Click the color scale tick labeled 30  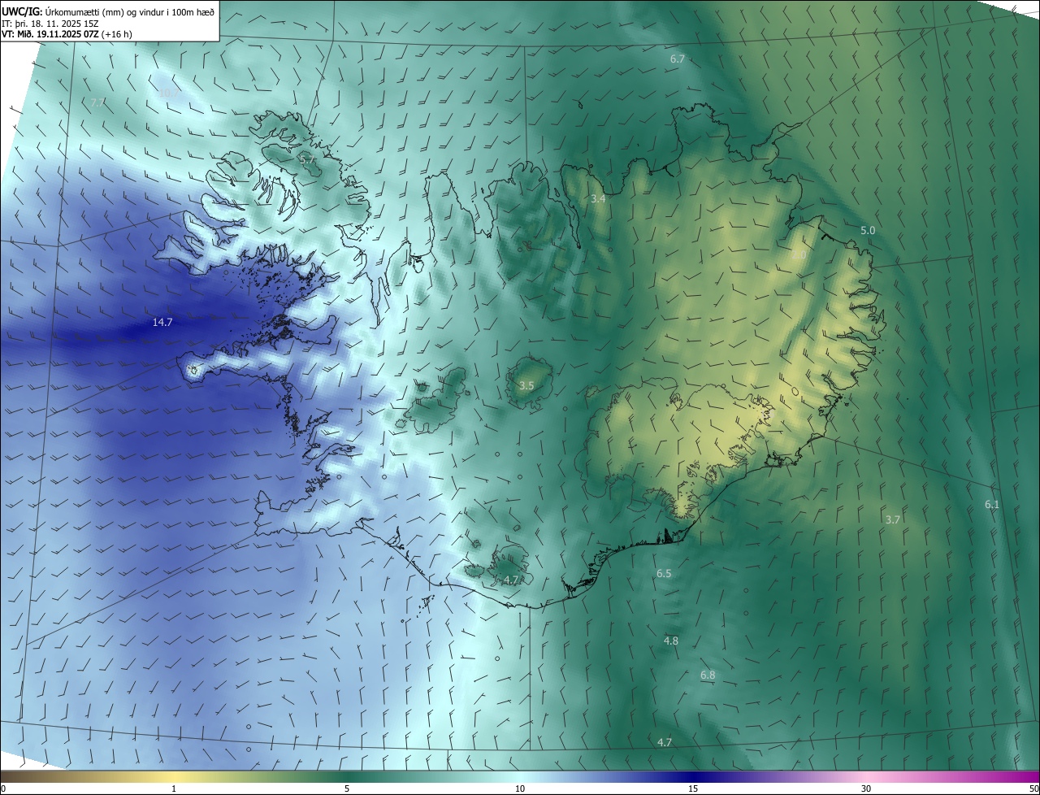point(866,788)
